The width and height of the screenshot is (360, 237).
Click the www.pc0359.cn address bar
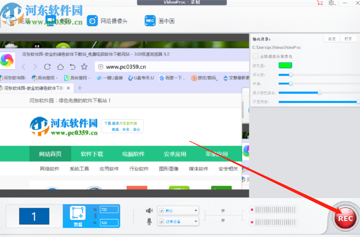coord(172,67)
